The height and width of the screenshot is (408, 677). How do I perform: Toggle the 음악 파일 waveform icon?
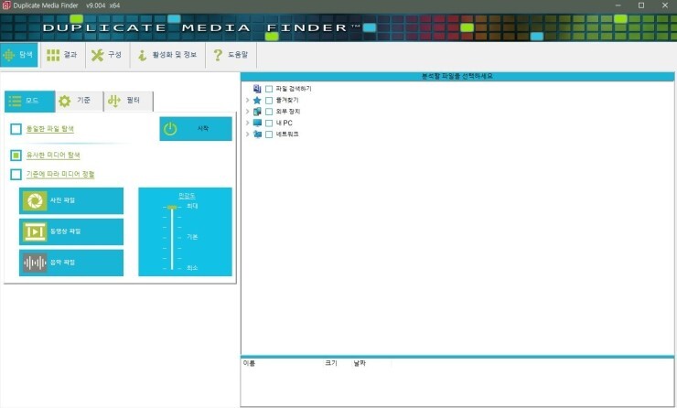(x=35, y=263)
